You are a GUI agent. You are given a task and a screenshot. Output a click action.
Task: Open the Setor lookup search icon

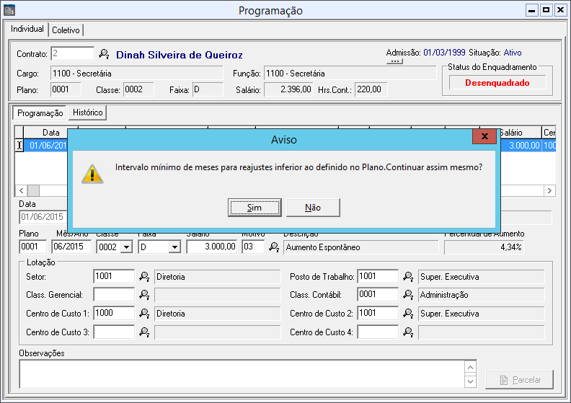point(144,277)
